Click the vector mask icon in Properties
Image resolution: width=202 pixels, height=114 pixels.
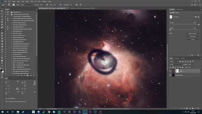tap(198, 17)
